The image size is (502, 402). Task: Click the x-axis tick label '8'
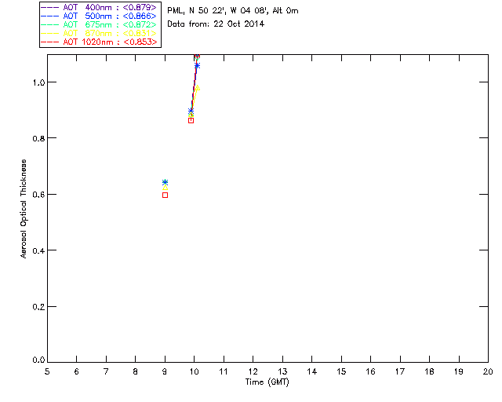click(136, 371)
